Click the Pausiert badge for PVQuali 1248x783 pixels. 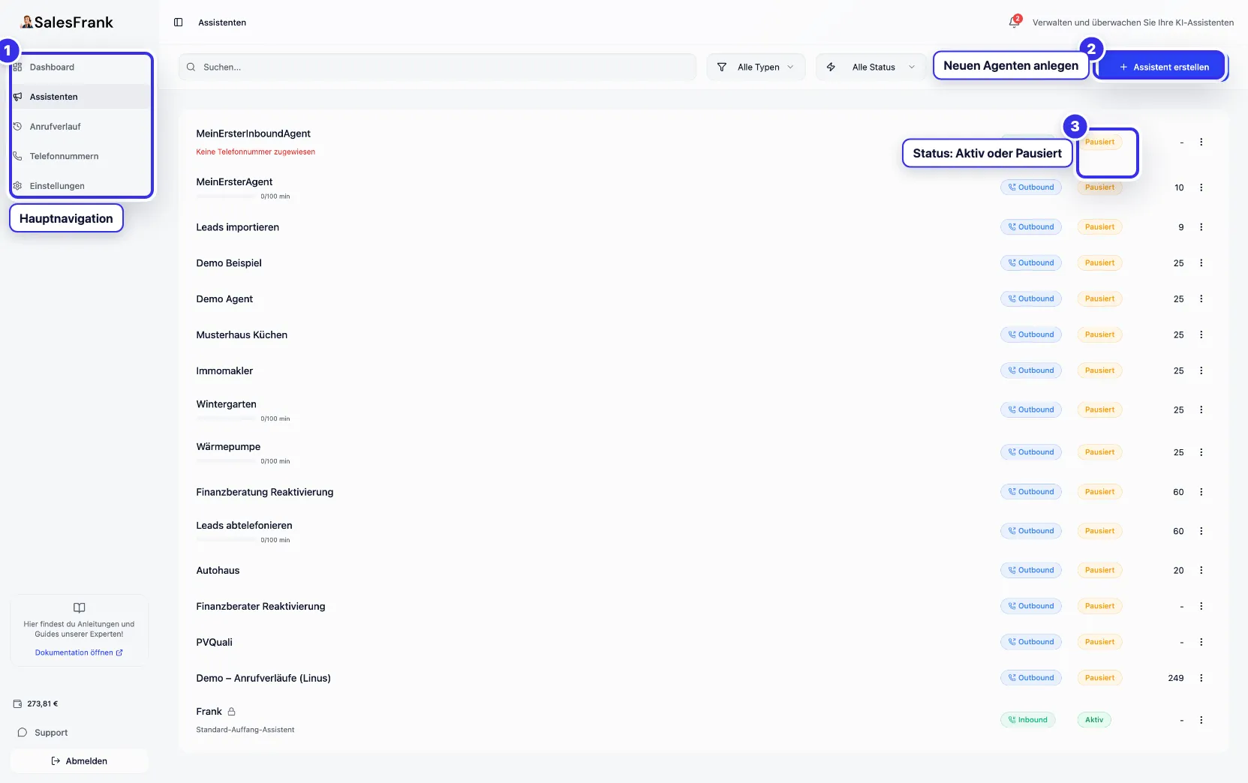(x=1099, y=642)
